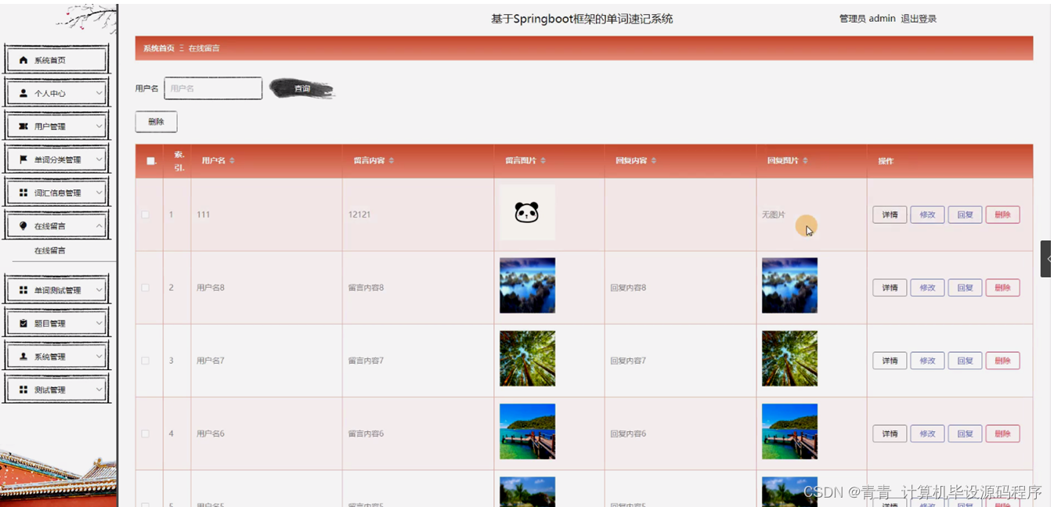The height and width of the screenshot is (507, 1054).
Task: Click the person icon beside 系统管理
Action: click(x=23, y=356)
